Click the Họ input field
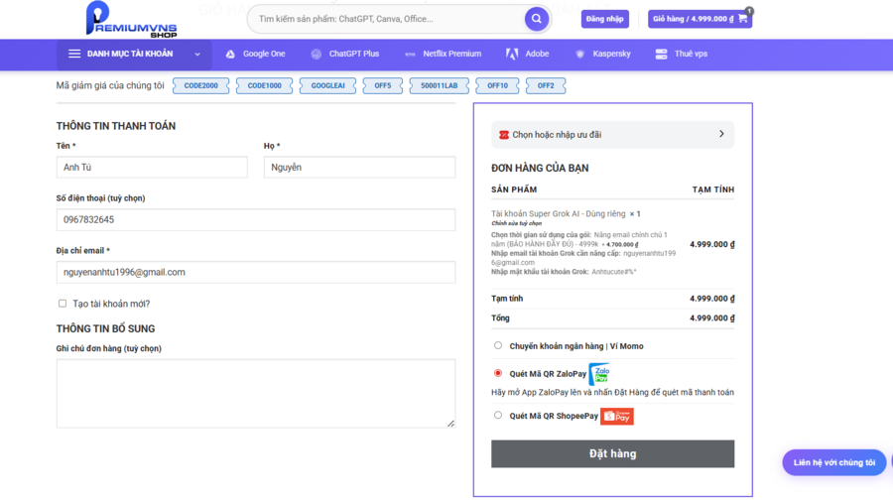This screenshot has height=504, width=893. [x=359, y=168]
